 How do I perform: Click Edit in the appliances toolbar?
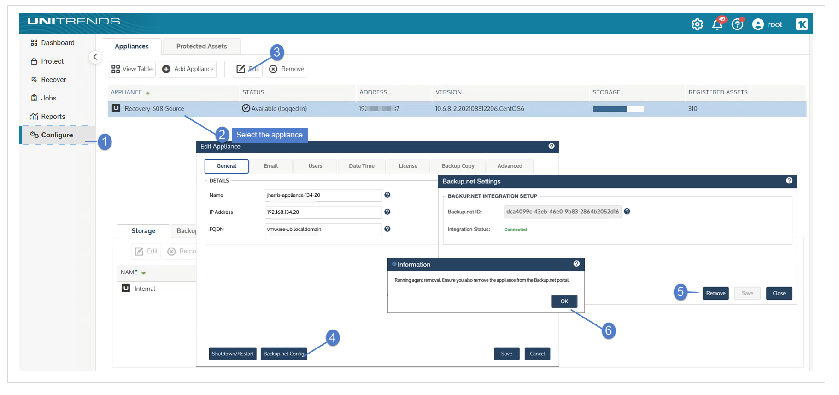point(248,69)
